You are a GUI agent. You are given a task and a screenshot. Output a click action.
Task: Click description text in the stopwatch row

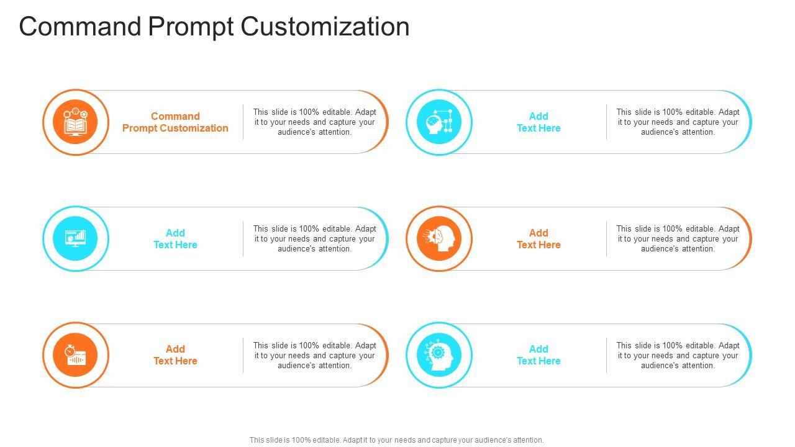(314, 356)
